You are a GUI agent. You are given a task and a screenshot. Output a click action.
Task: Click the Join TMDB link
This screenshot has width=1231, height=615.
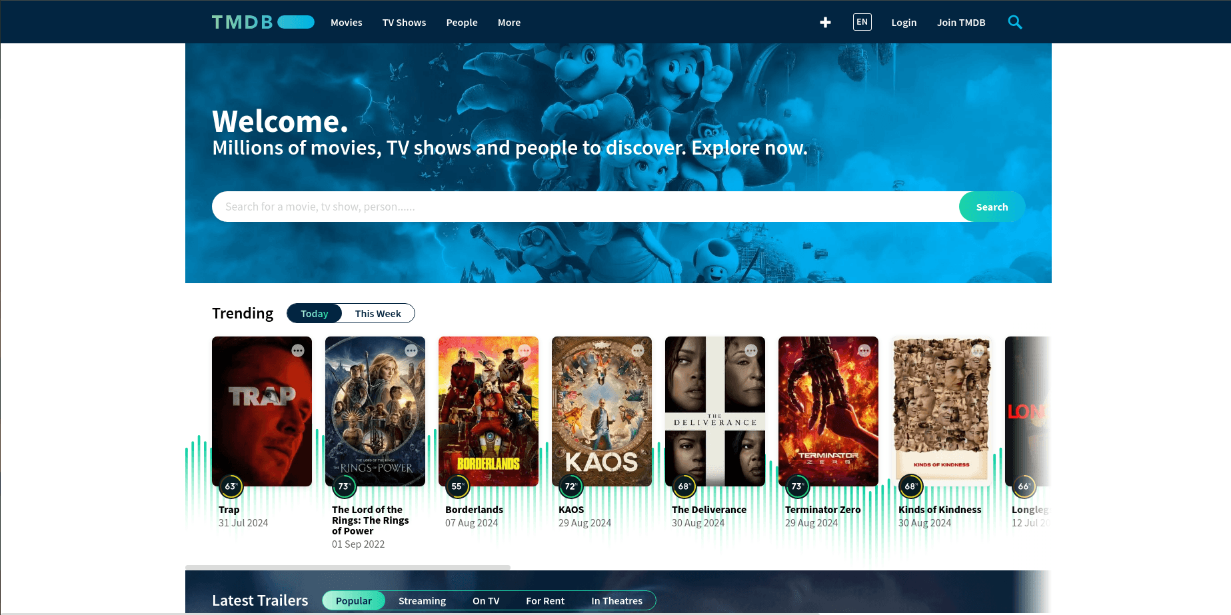(x=961, y=23)
